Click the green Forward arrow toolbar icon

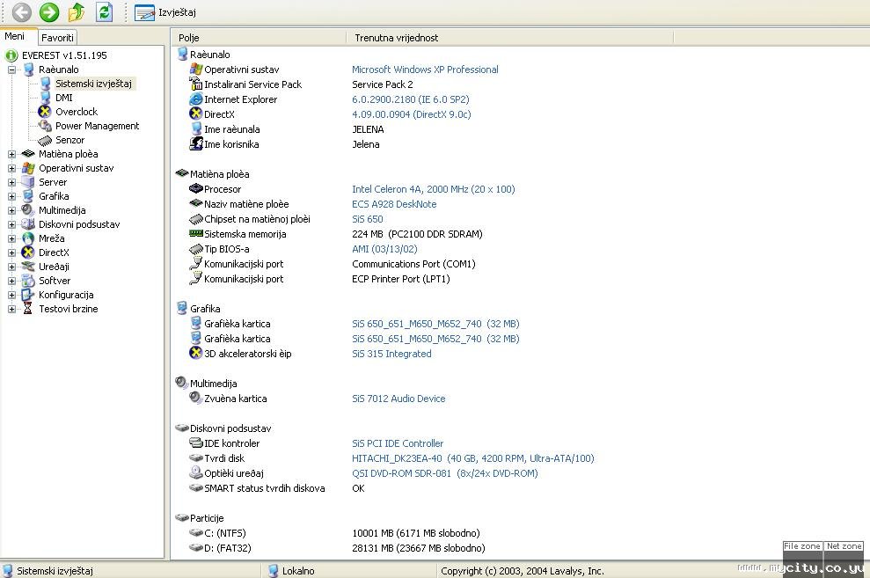point(49,12)
